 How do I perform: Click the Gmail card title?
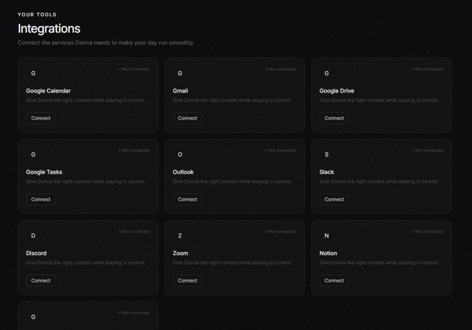180,91
